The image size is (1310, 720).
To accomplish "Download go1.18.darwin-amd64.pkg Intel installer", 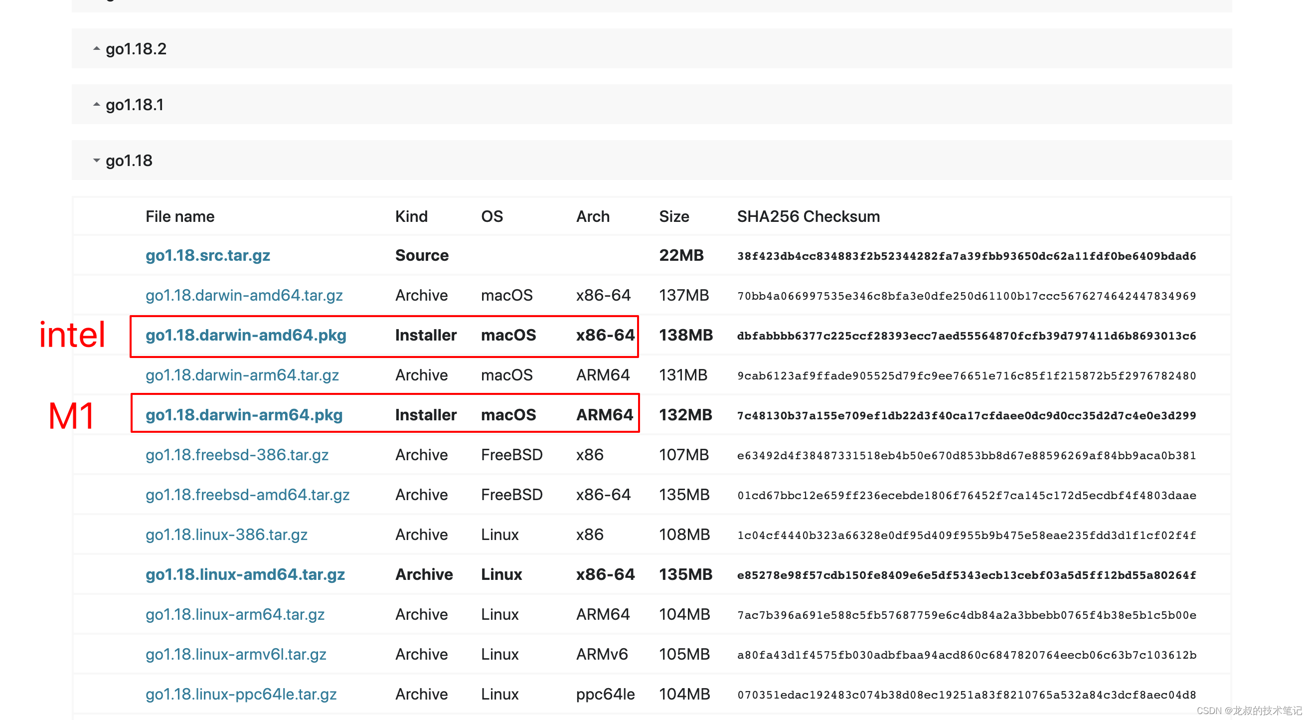I will click(246, 336).
